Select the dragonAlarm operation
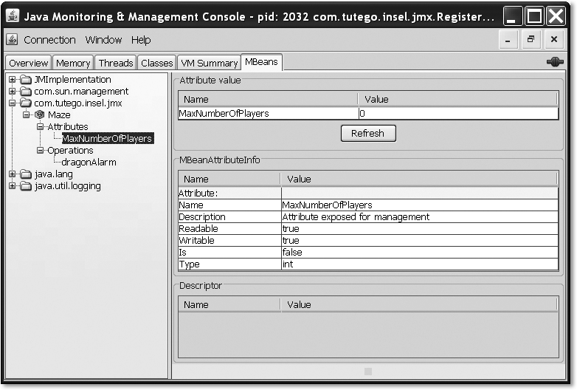Viewport: 577px width, 390px height. tap(89, 162)
